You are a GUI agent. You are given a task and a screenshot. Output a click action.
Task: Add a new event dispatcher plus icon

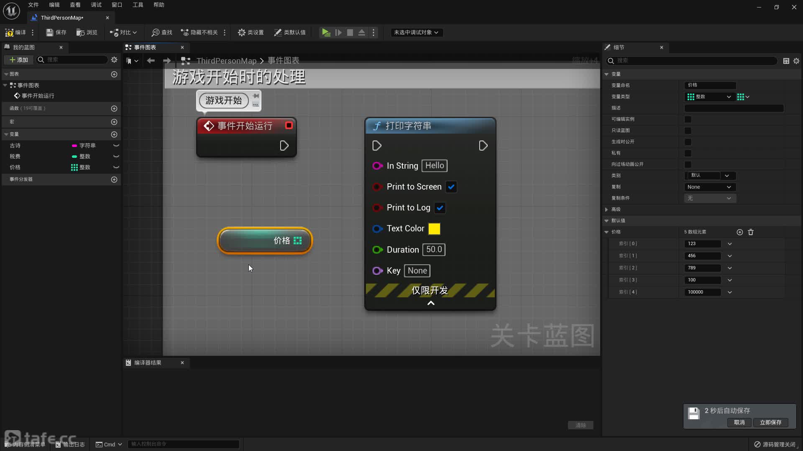pyautogui.click(x=114, y=179)
